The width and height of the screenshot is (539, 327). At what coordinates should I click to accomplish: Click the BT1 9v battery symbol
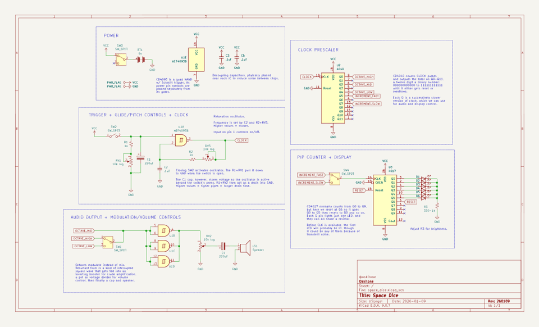point(140,59)
